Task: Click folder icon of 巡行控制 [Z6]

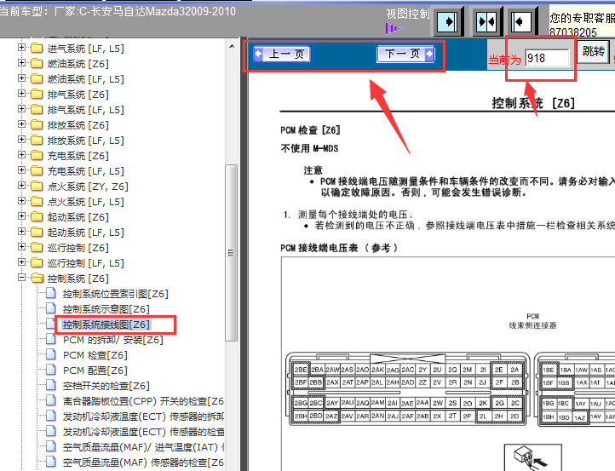Action: pos(37,248)
